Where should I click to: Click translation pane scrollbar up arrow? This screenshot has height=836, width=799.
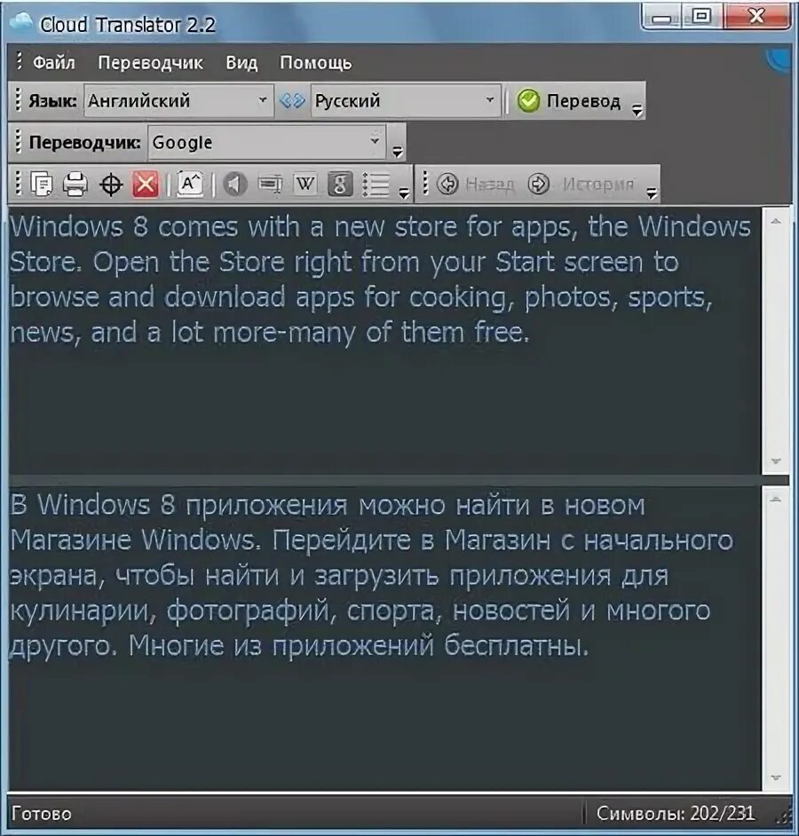pyautogui.click(x=776, y=499)
